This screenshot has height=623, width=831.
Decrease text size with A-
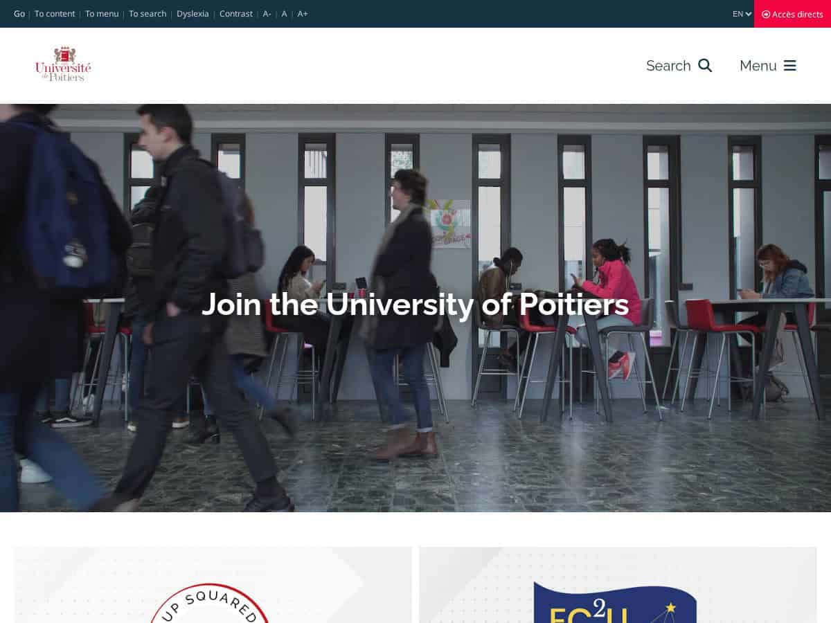pyautogui.click(x=267, y=14)
